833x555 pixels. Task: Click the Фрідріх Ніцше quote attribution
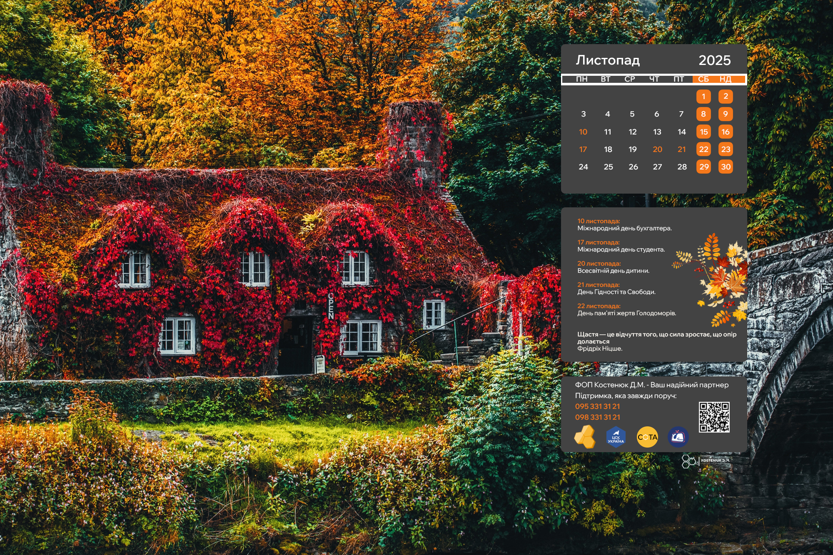coord(599,348)
